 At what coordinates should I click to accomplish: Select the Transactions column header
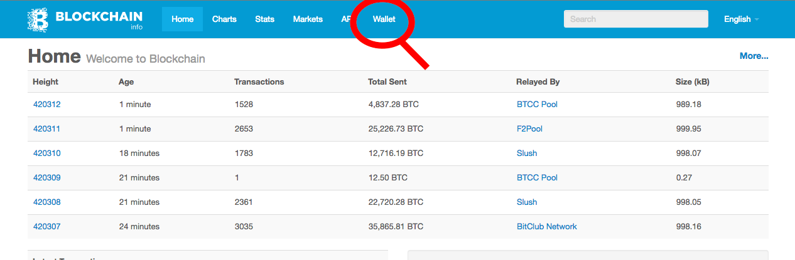pos(259,81)
